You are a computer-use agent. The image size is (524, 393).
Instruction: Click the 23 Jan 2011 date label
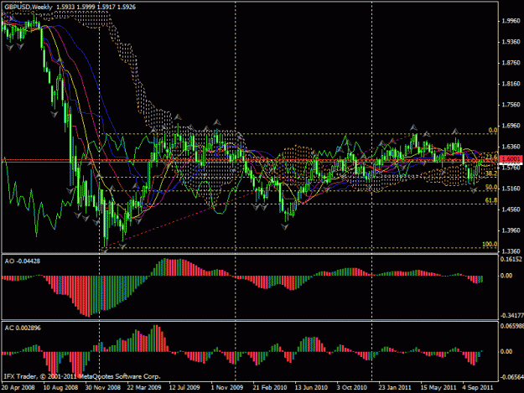[395, 388]
